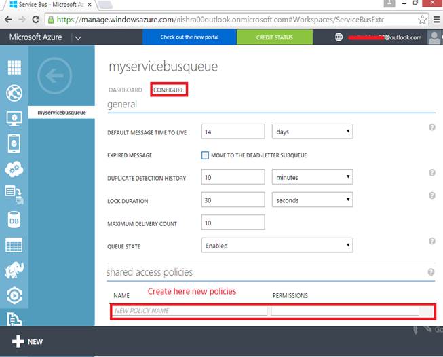Reload the page with browser refresh icon
Viewport: 443px width, 357px height.
point(35,20)
